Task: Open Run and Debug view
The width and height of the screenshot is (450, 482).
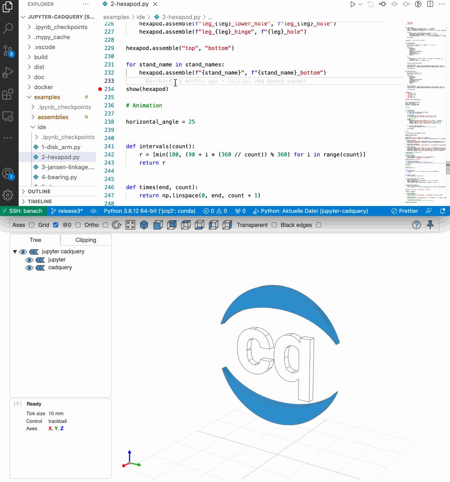Action: tap(8, 73)
